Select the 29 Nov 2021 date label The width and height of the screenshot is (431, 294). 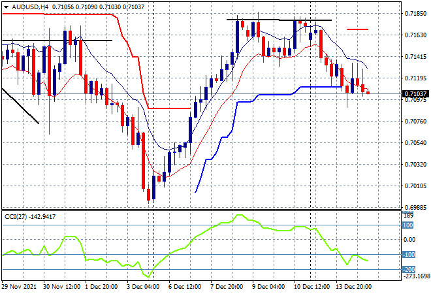coord(20,287)
